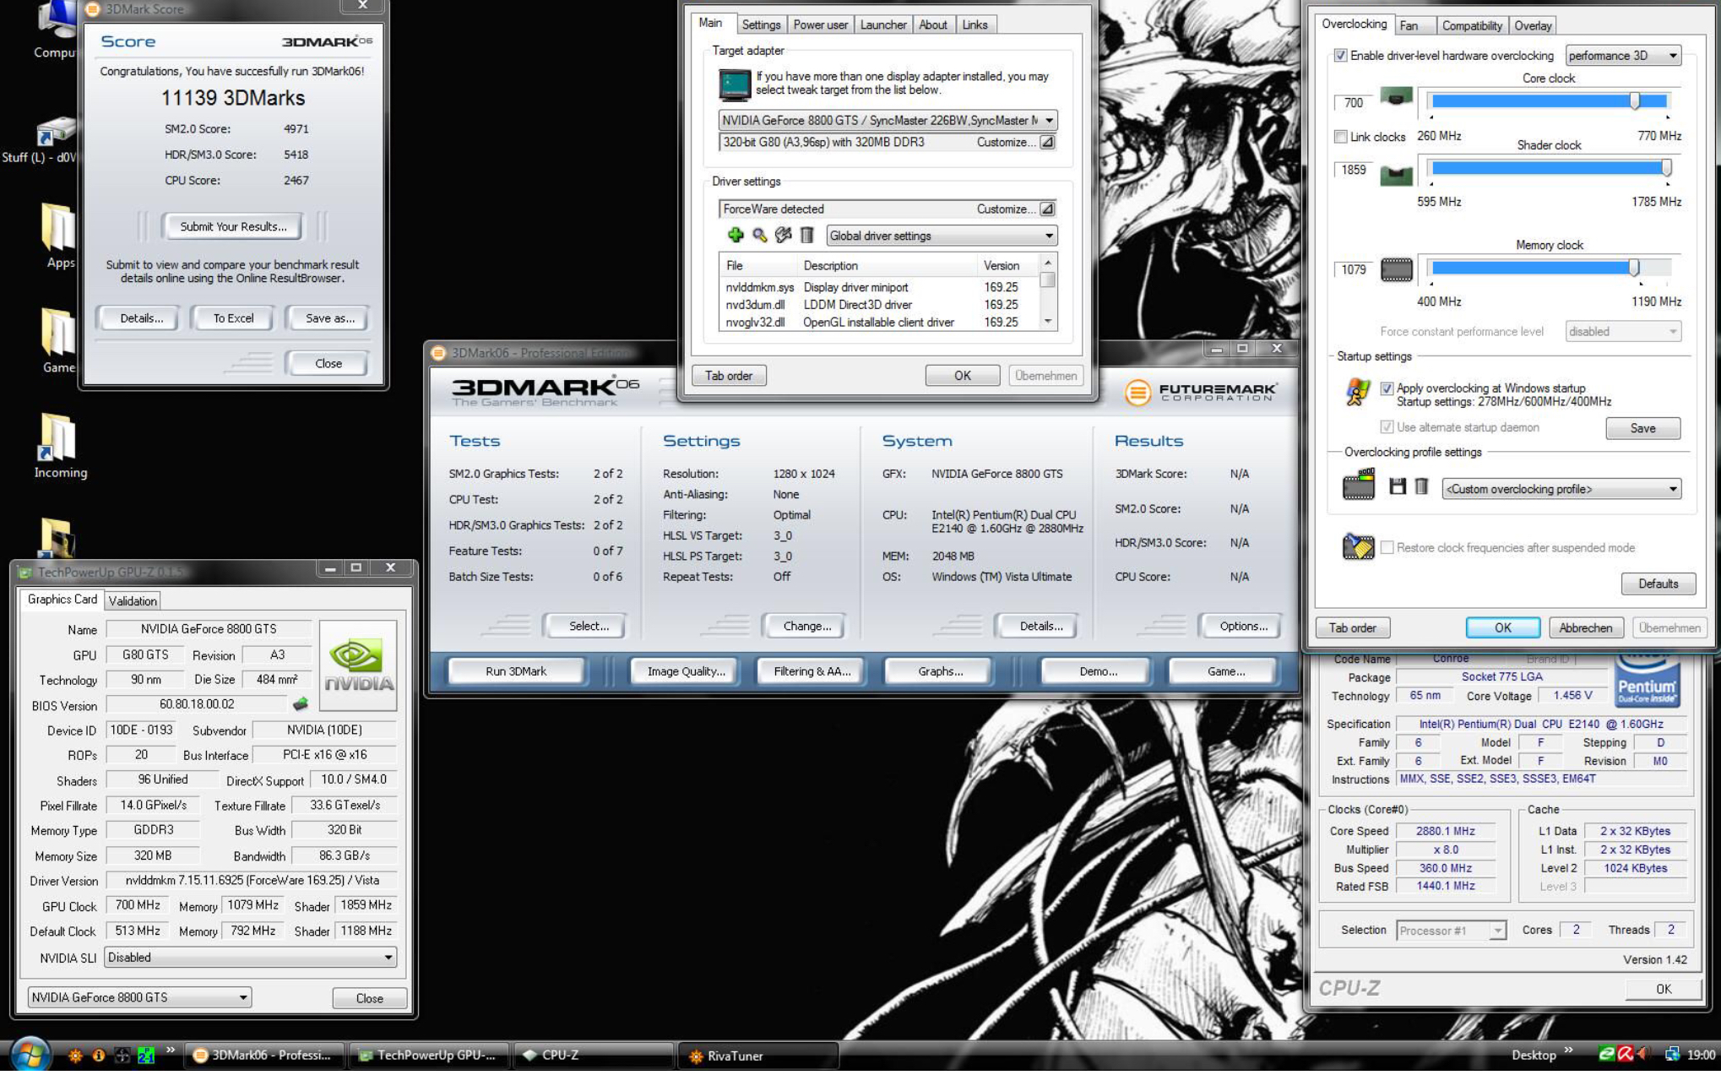Open the performance 3D dropdown
This screenshot has width=1721, height=1075.
[x=1622, y=56]
